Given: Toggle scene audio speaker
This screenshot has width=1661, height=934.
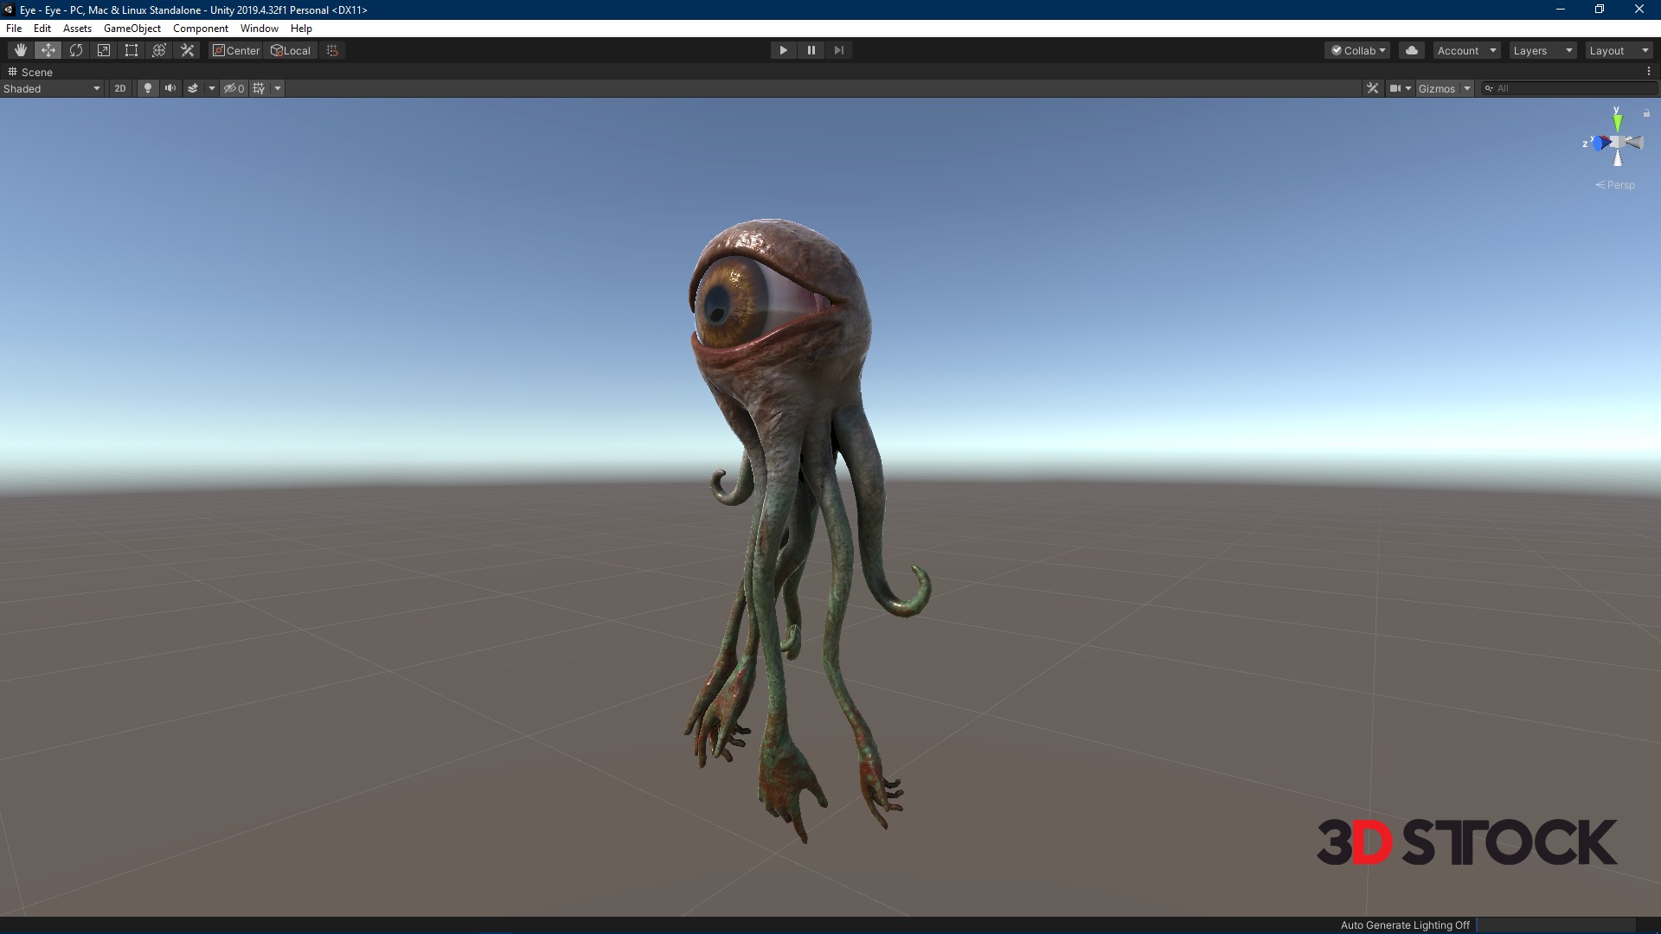Looking at the screenshot, I should click(170, 88).
